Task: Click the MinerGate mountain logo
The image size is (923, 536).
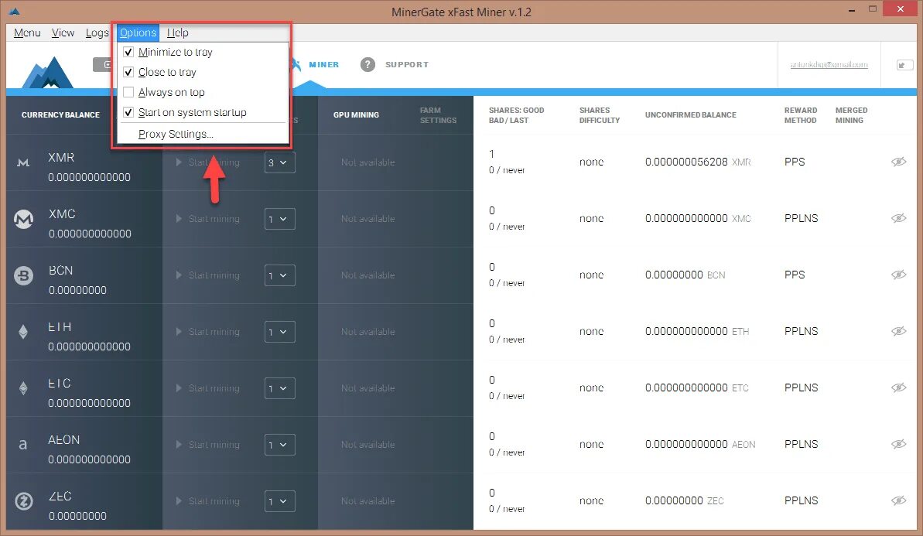Action: (x=48, y=73)
